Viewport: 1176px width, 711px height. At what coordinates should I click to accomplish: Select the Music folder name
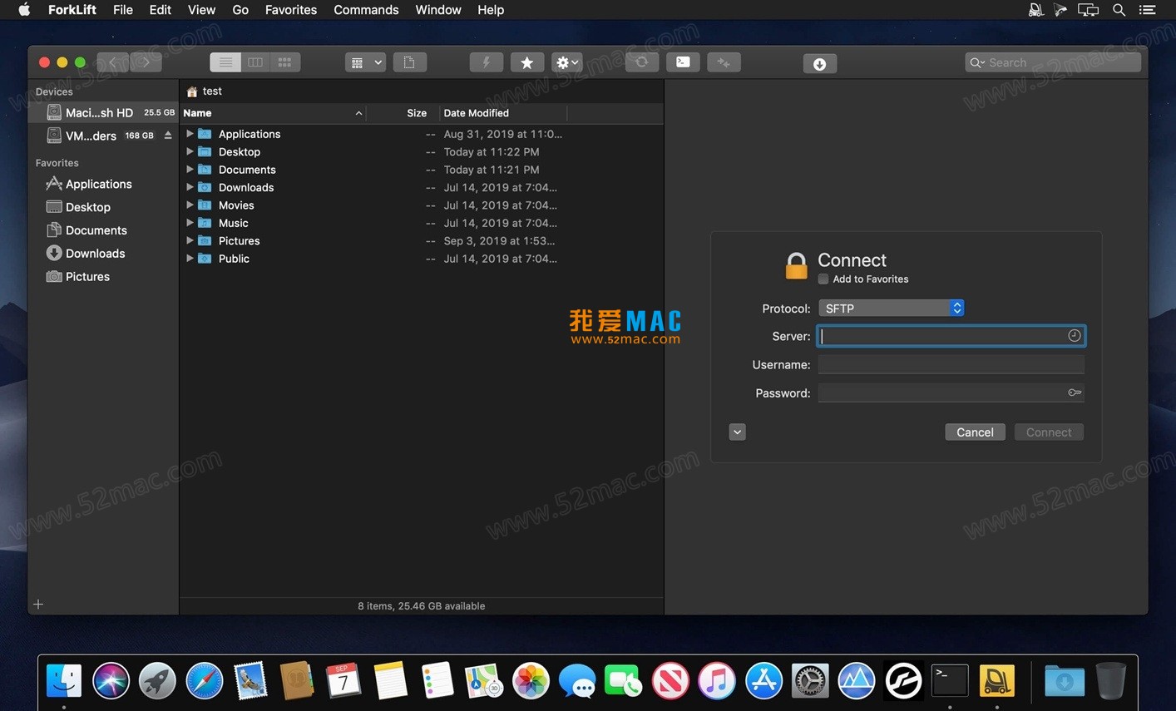(x=234, y=223)
